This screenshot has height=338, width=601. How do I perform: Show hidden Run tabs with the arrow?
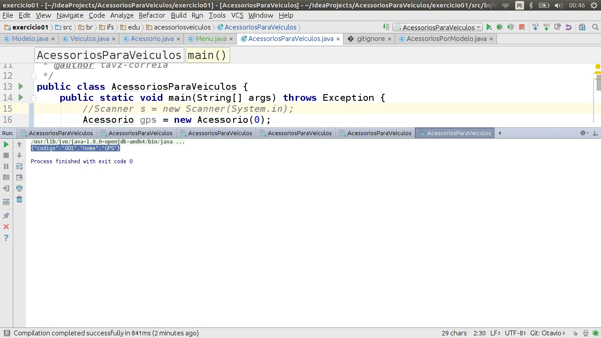point(499,133)
